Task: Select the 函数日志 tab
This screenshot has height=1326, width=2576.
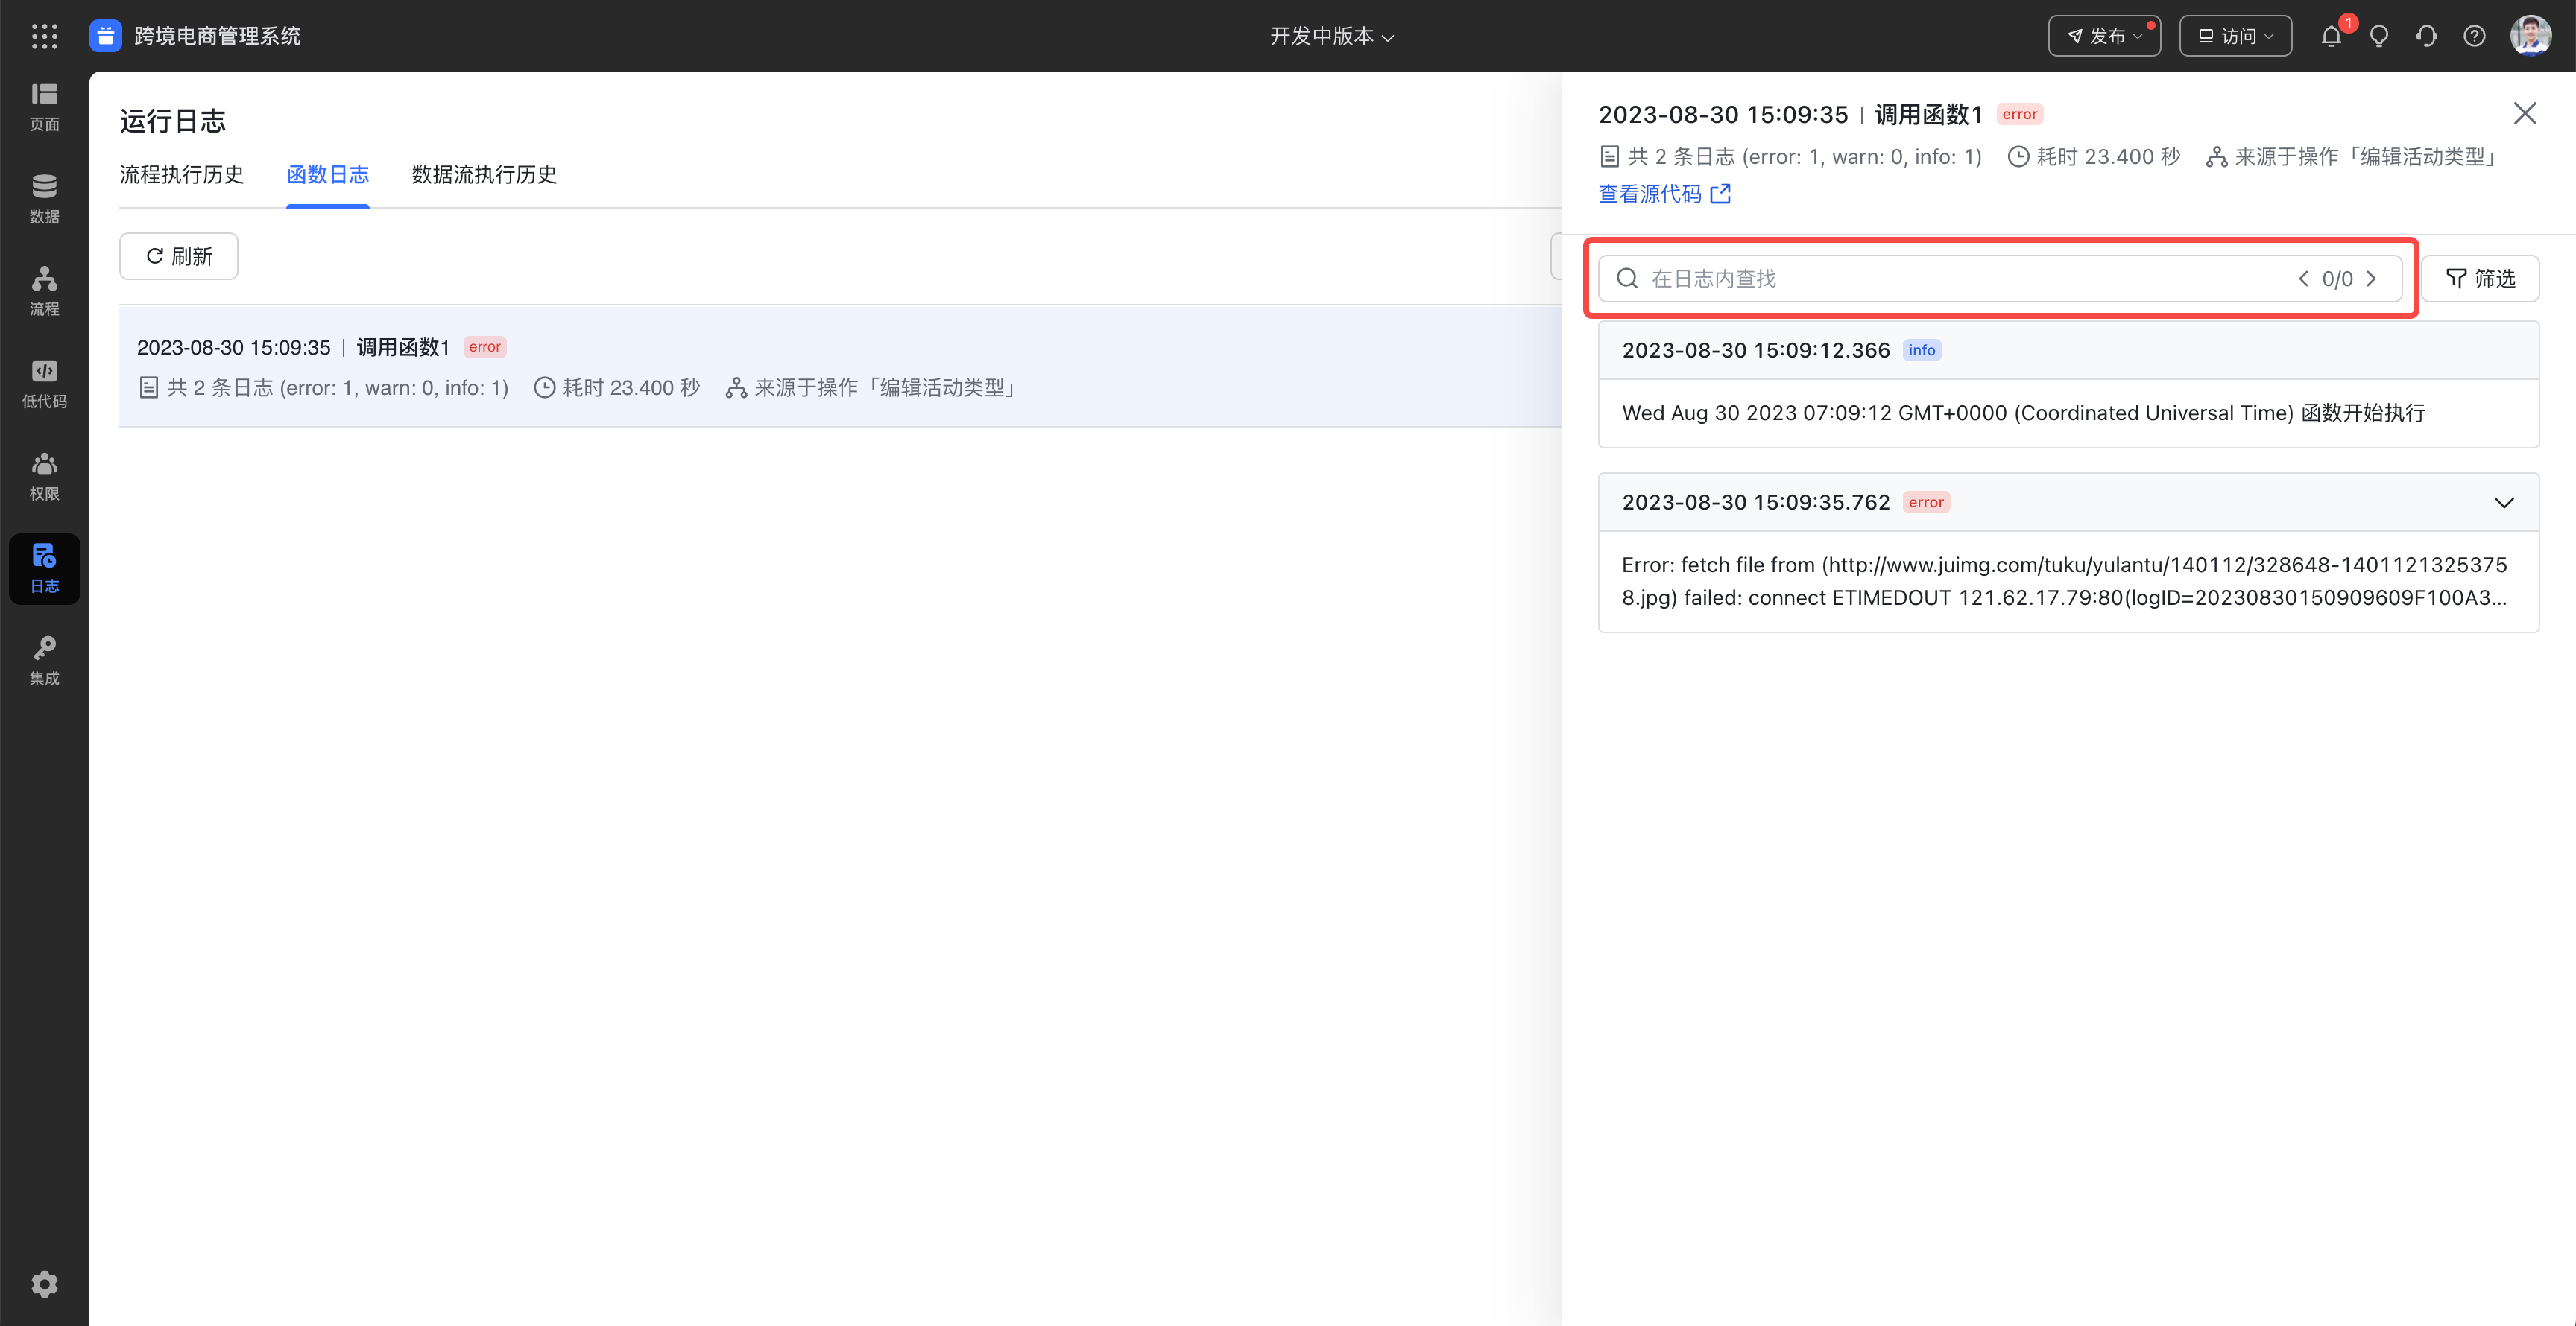Action: 328,175
